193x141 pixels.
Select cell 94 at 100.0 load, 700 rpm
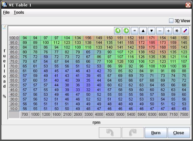point(25,38)
